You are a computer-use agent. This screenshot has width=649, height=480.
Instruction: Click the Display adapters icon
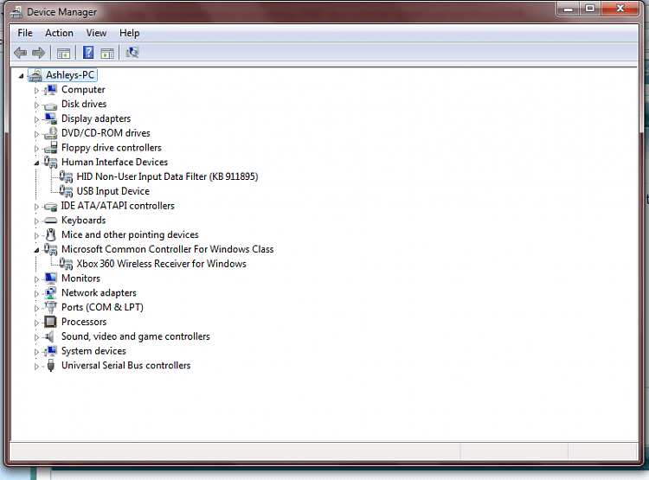(50, 118)
